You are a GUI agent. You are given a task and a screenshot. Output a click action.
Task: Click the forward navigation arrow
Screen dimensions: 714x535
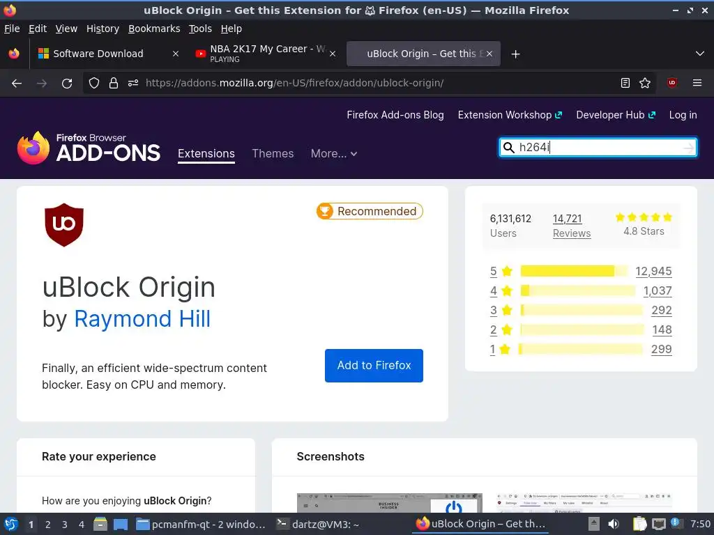(42, 84)
